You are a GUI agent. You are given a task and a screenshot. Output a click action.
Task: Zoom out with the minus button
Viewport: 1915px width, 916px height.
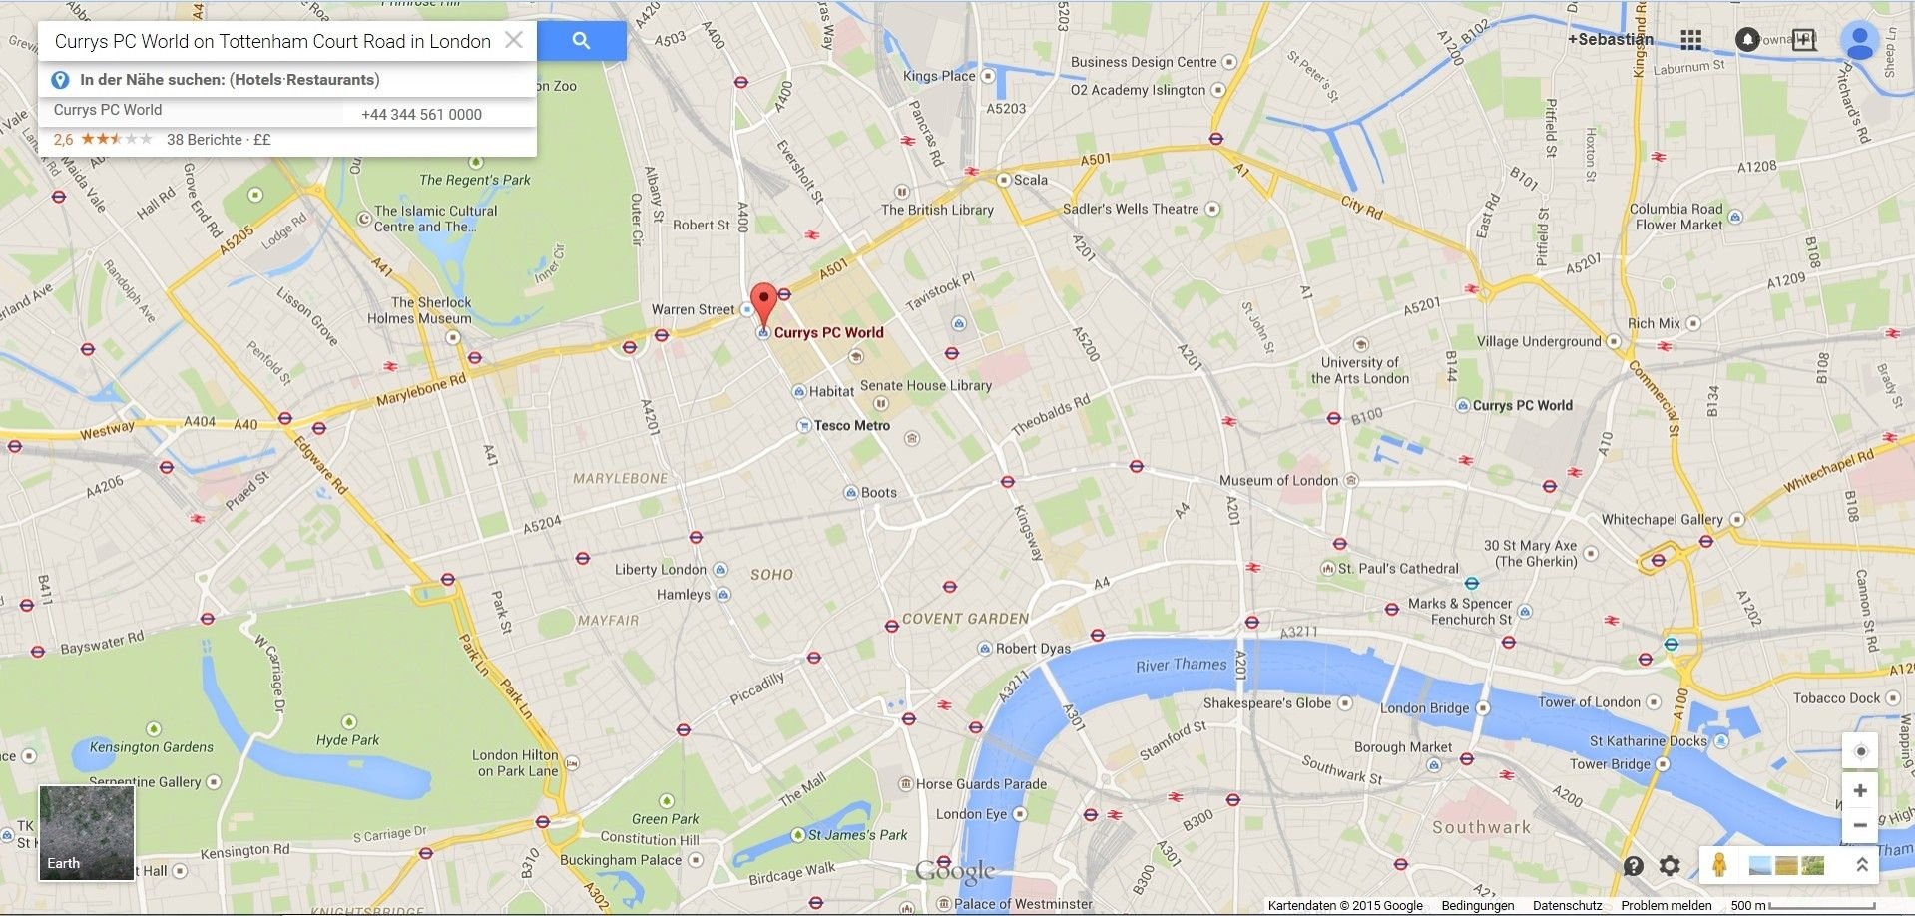1860,826
